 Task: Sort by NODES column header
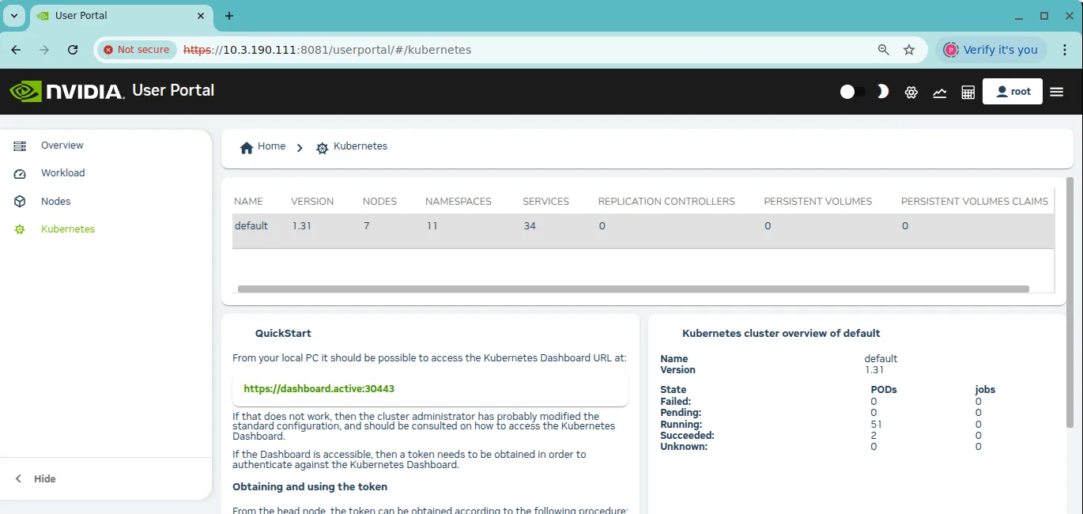(379, 202)
